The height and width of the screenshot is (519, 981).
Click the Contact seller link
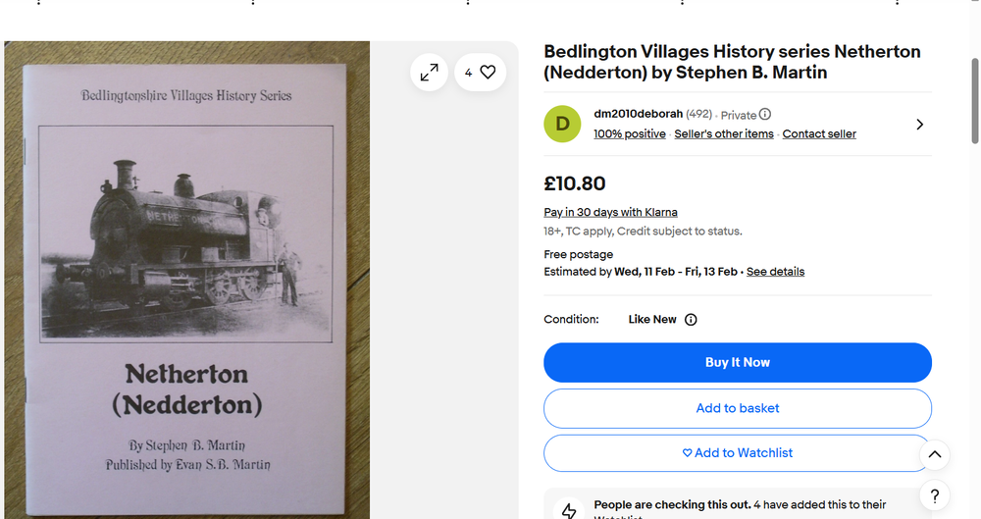pyautogui.click(x=819, y=134)
